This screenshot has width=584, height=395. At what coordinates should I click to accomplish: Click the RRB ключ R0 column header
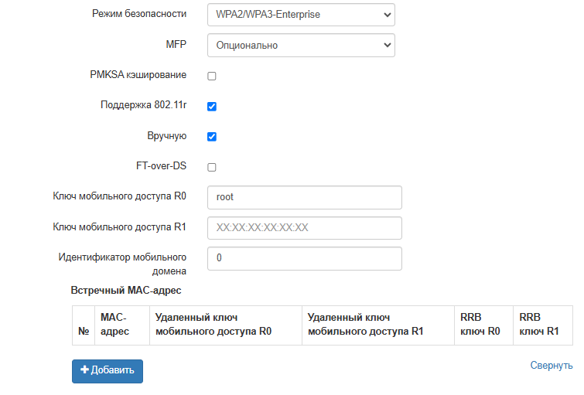tap(480, 325)
